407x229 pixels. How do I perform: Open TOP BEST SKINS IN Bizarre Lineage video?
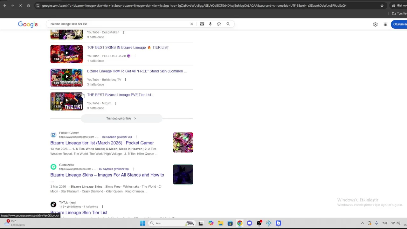click(128, 47)
